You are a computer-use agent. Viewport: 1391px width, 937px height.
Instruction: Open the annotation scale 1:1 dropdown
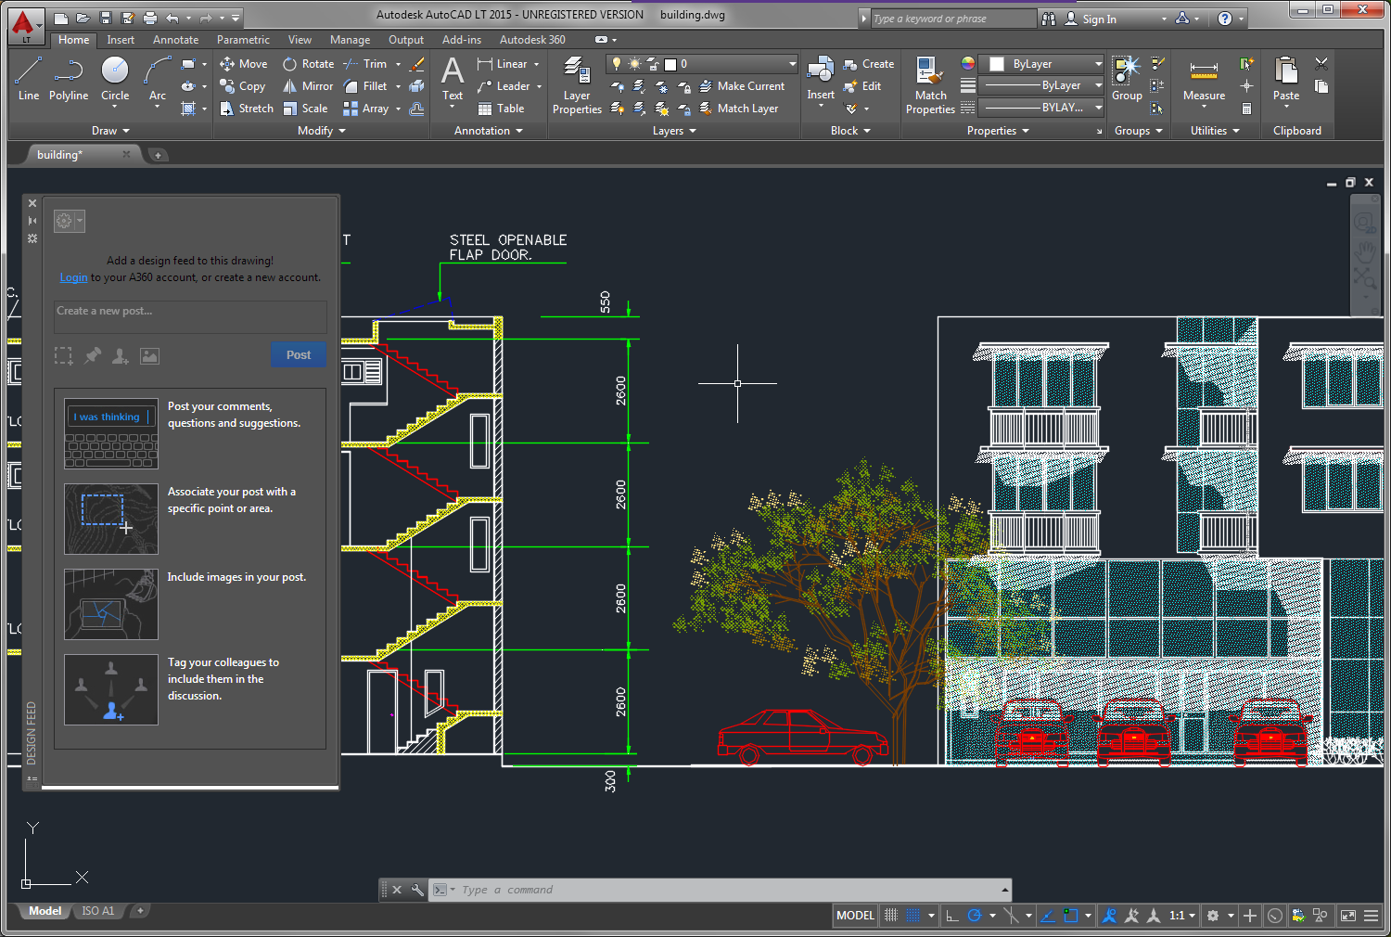click(x=1182, y=916)
